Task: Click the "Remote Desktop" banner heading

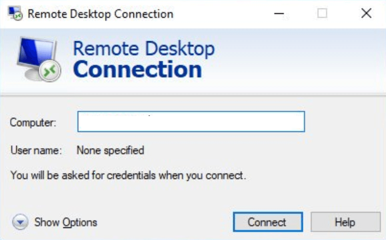Action: [144, 48]
